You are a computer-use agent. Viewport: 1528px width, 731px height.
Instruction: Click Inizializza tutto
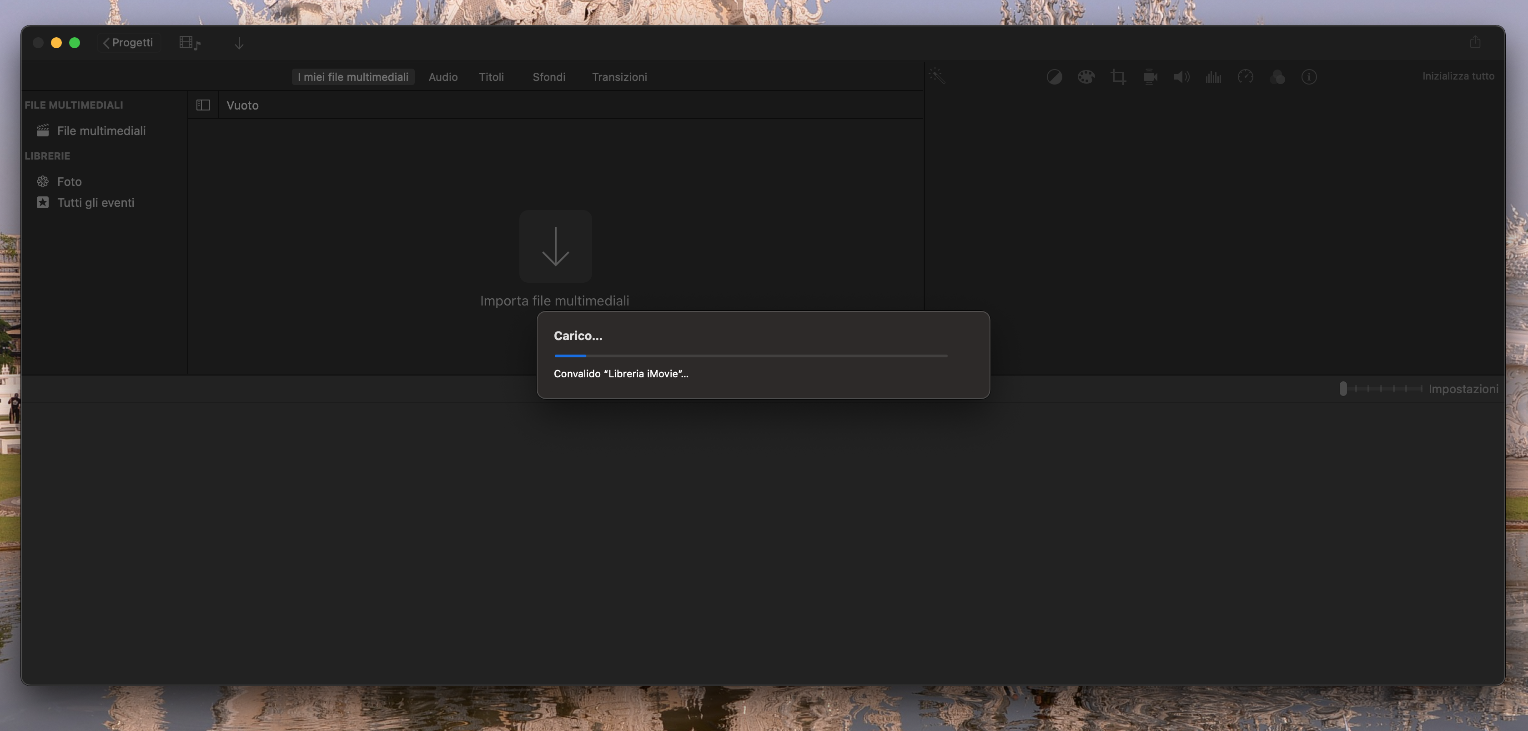tap(1458, 76)
